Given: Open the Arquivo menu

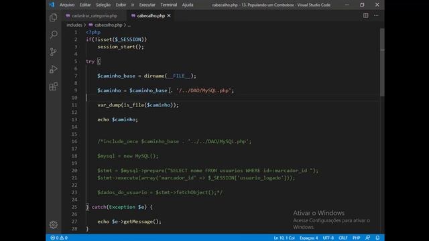Looking at the screenshot, I should (67, 5).
